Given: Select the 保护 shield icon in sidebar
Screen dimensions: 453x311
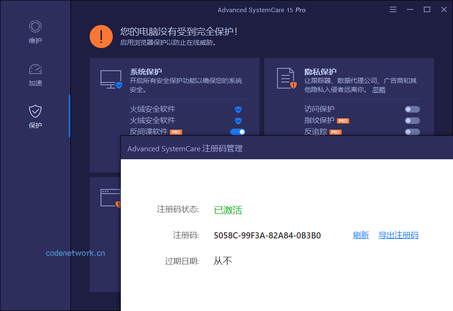Looking at the screenshot, I should tap(35, 111).
